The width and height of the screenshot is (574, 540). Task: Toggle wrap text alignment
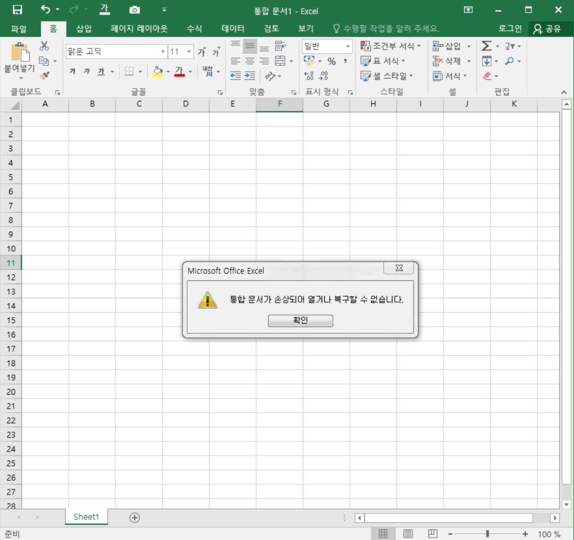tap(280, 46)
